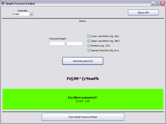Click the Password length: label
The width and height of the screenshot is (166, 124).
pyautogui.click(x=58, y=39)
